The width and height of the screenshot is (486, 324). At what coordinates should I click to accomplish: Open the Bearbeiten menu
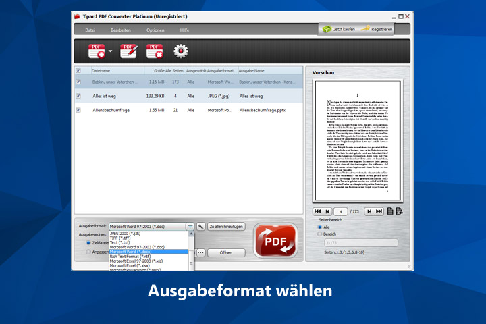click(x=121, y=30)
